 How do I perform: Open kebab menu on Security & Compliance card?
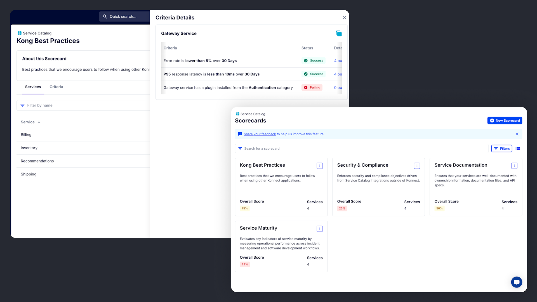coord(417,166)
